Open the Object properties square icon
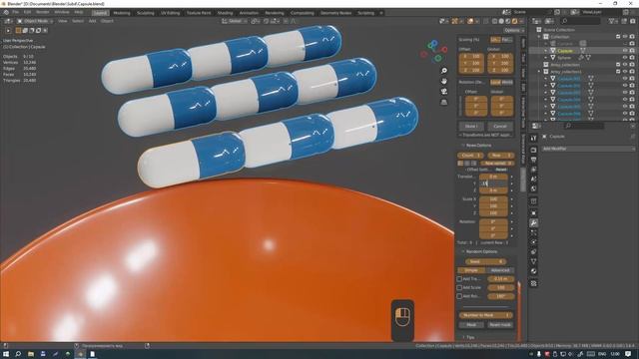 [533, 212]
